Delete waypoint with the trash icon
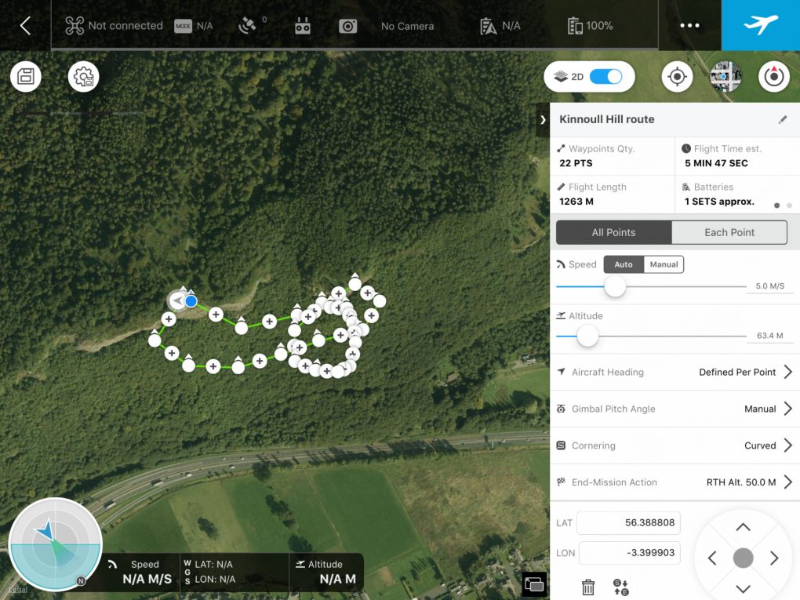This screenshot has width=800, height=600. click(588, 587)
